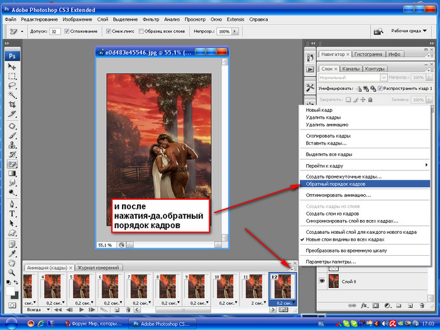Select the Custom Shape tool

(12, 233)
